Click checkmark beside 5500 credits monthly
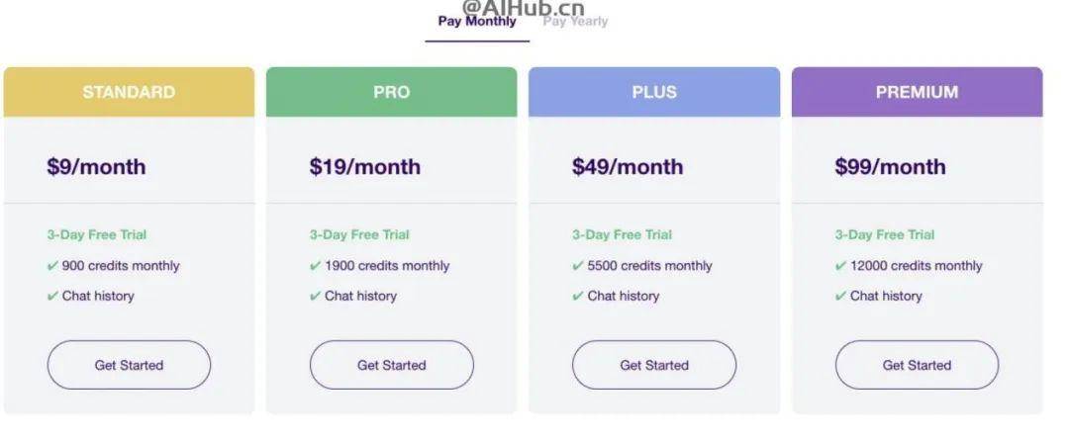The width and height of the screenshot is (1069, 446). (577, 266)
